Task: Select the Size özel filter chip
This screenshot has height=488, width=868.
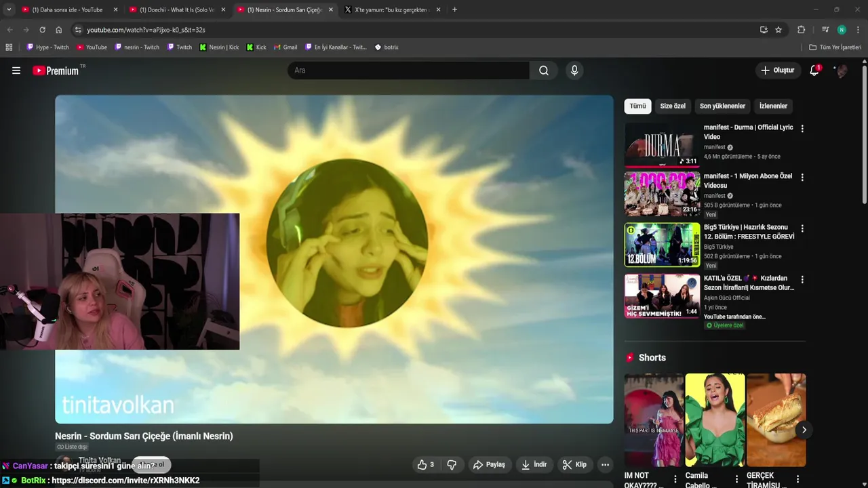Action: (673, 106)
